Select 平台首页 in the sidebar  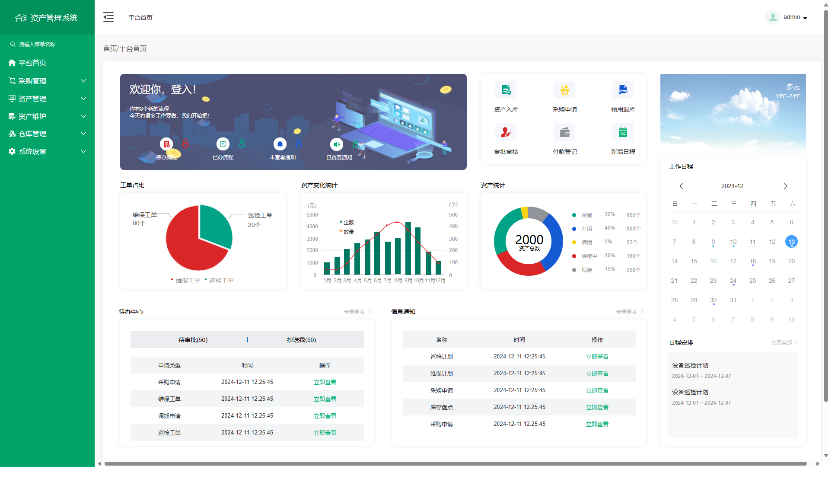click(x=32, y=63)
